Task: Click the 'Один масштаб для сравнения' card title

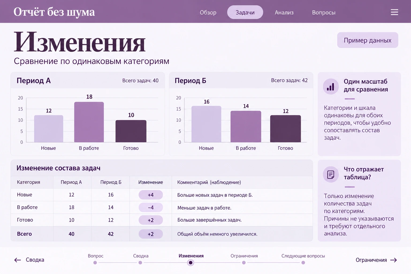Action: (x=366, y=85)
